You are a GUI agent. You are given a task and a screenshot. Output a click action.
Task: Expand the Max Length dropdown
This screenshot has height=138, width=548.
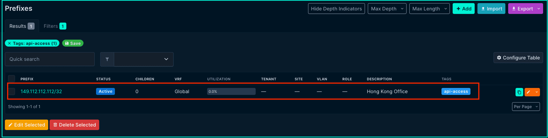coord(429,9)
